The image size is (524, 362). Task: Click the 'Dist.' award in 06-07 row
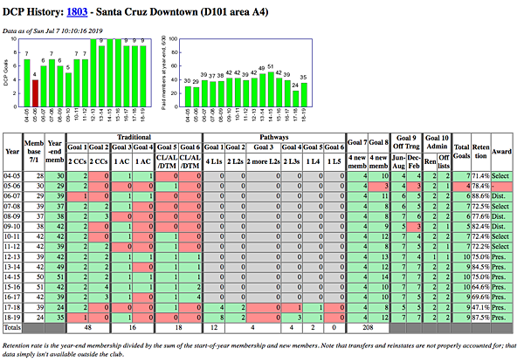point(501,196)
